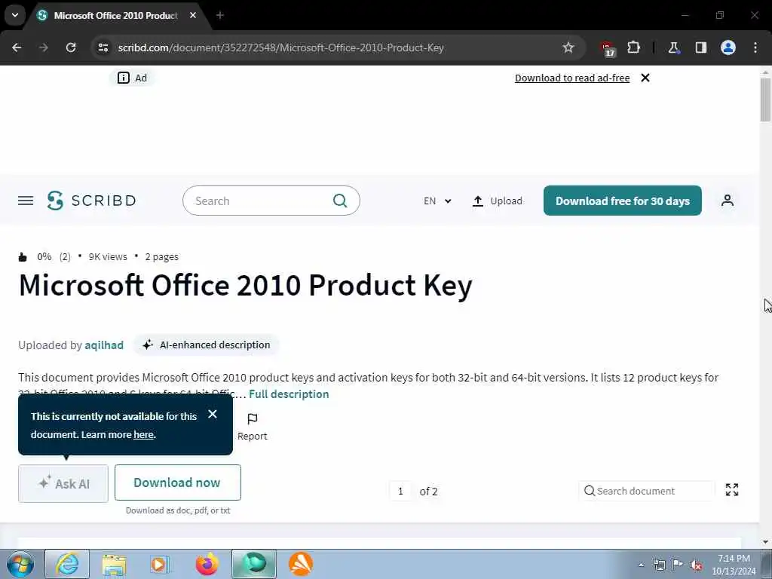Image resolution: width=772 pixels, height=579 pixels.
Task: Toggle the browser side panel icon
Action: point(700,47)
